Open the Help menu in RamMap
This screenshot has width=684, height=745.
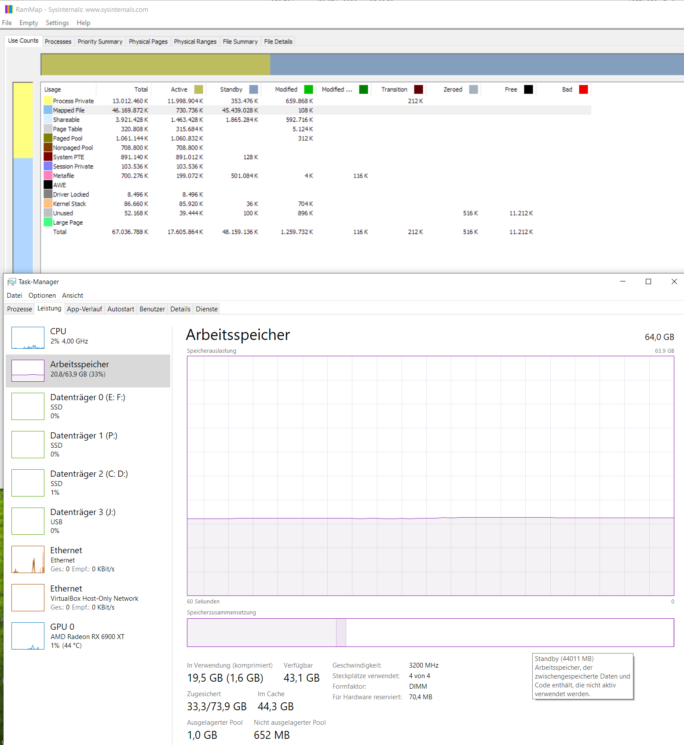(x=83, y=23)
